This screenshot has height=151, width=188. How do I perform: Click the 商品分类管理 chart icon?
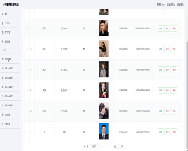click(3, 68)
